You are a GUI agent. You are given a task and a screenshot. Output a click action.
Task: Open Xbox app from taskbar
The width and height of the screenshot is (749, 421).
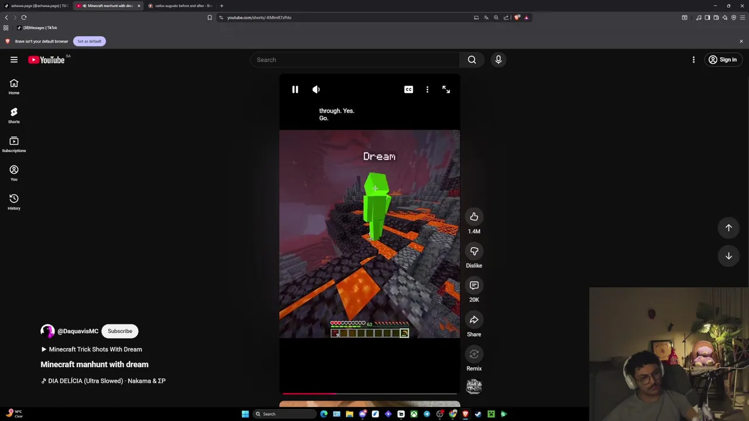click(414, 414)
